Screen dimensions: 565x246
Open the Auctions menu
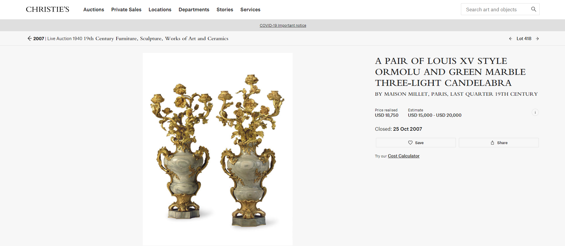coord(94,10)
